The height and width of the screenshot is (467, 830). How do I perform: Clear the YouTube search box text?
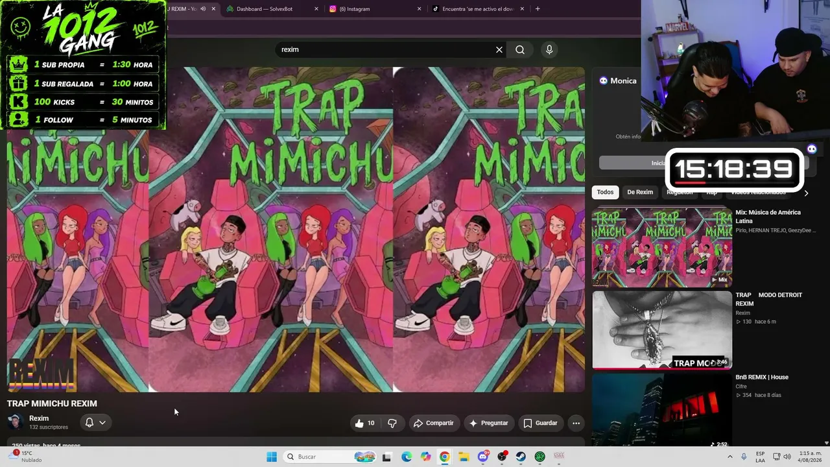click(499, 50)
